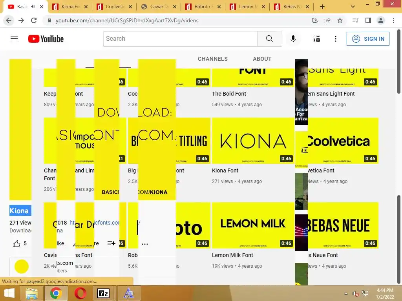Viewport: 402px width, 301px height.
Task: Expand the tab search dropdown arrow
Action: coord(353,7)
